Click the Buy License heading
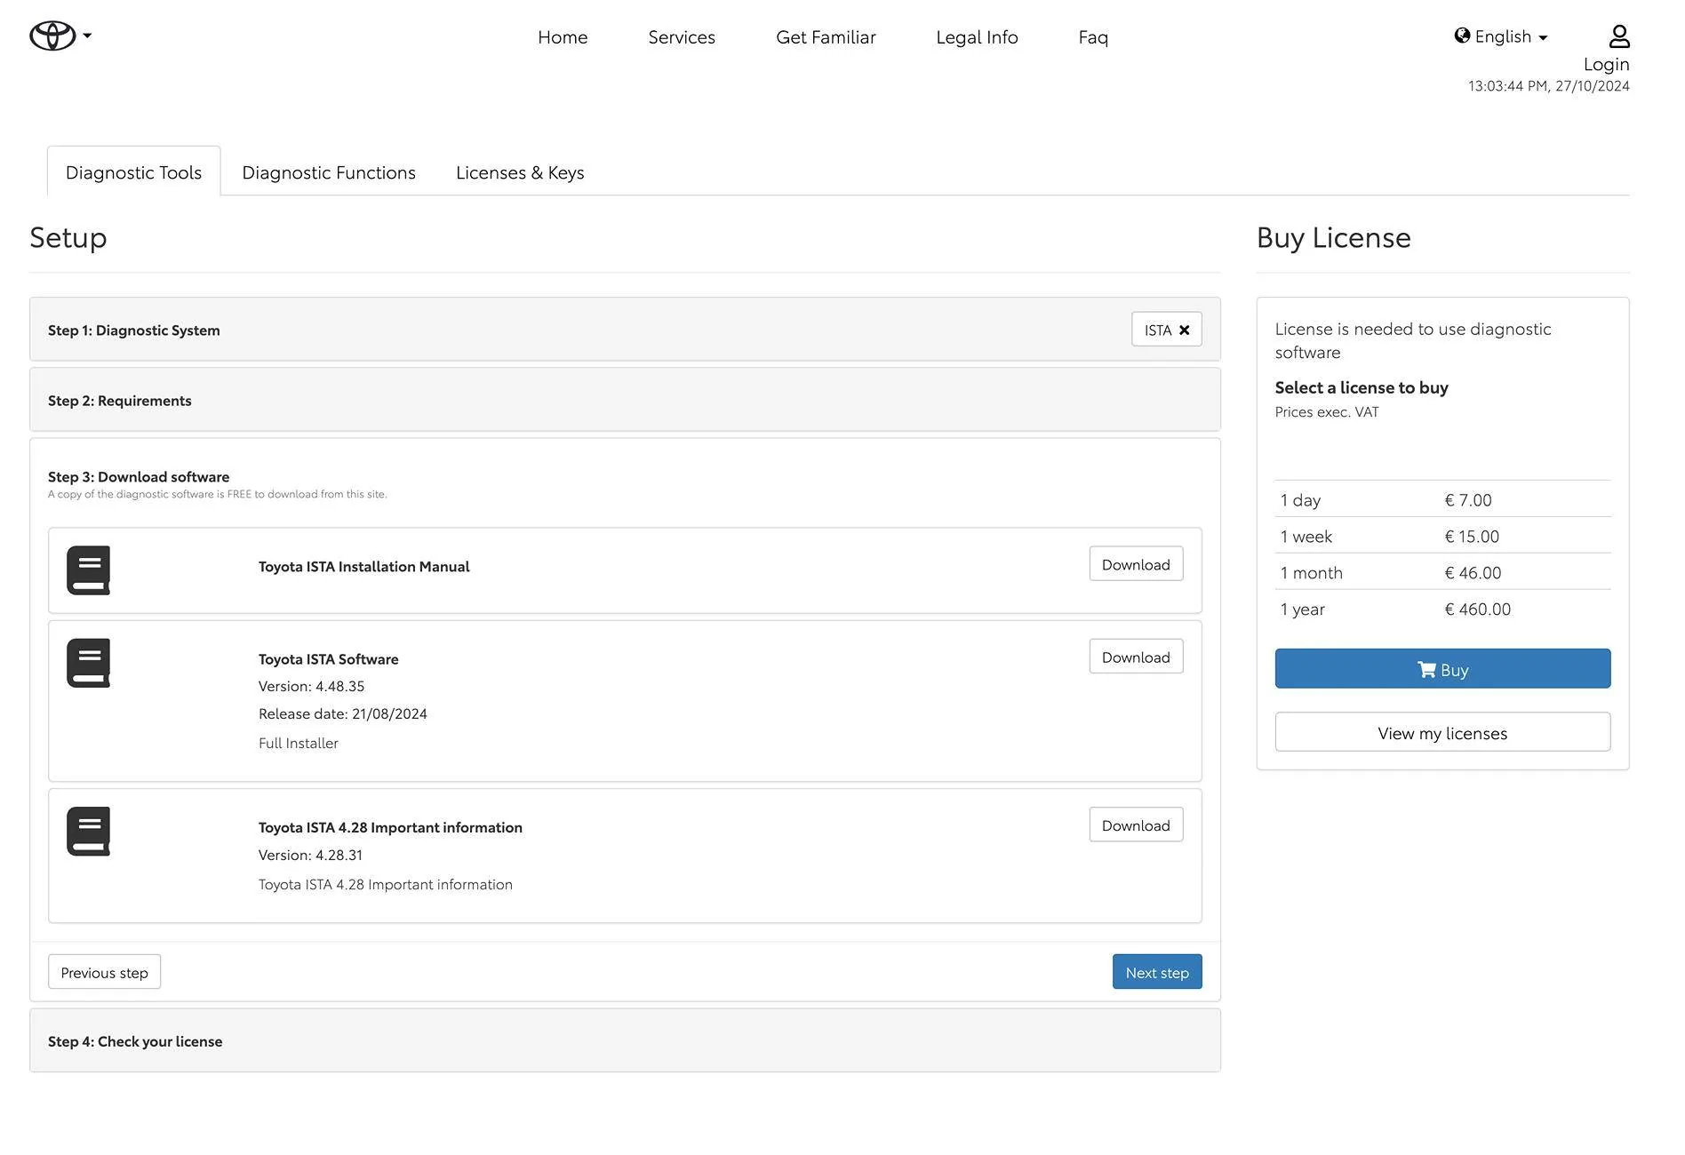This screenshot has height=1155, width=1685. (1333, 237)
